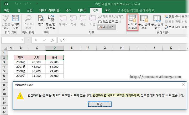Image resolution: width=189 pixels, height=115 pixels.
Task: Click the 번역 translate icon
Action: (x=41, y=20)
